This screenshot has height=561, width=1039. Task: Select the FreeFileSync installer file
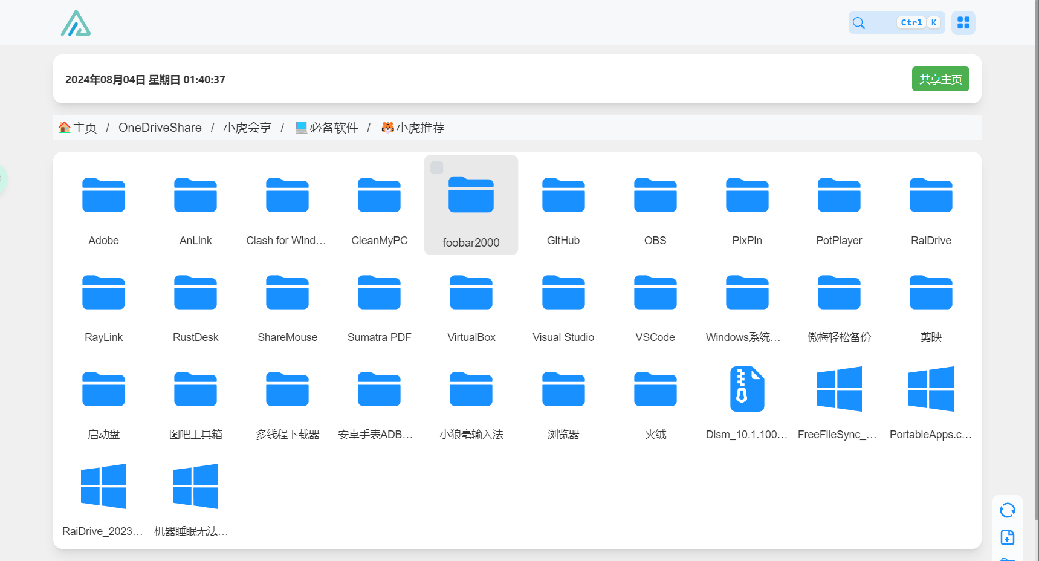click(839, 399)
